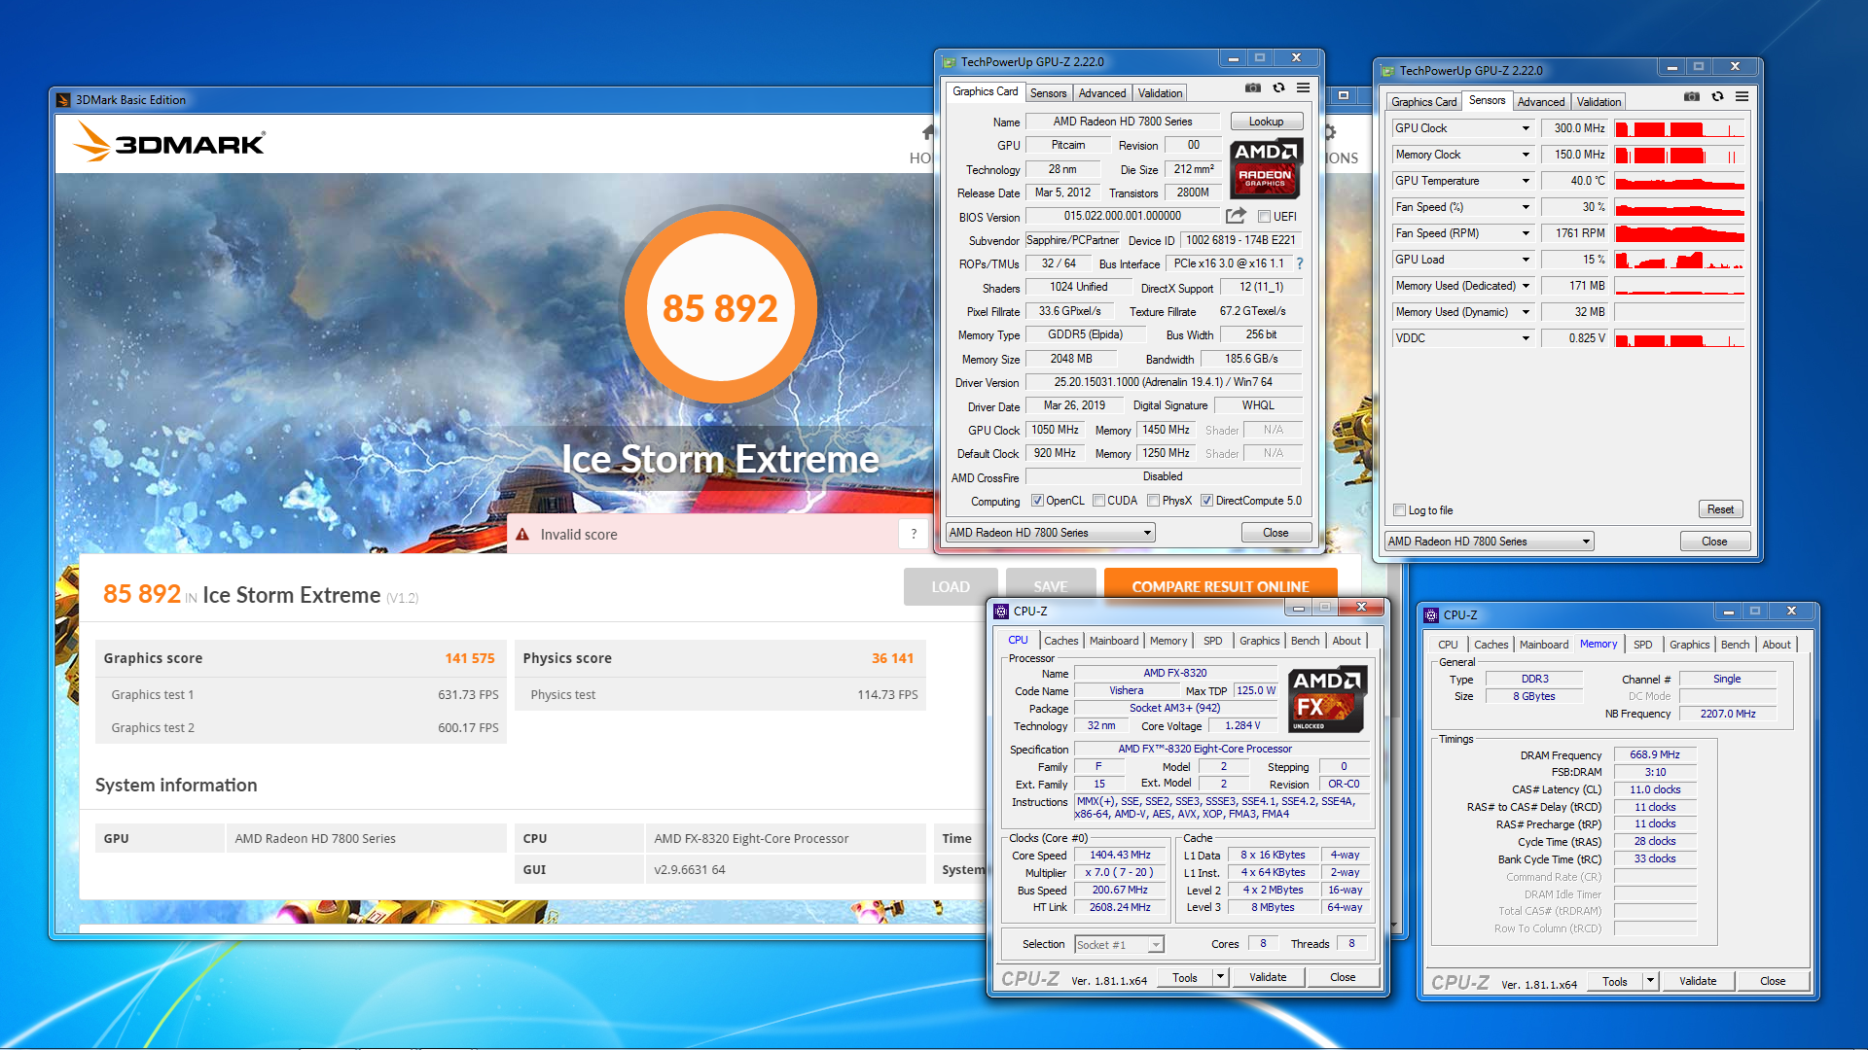Click the screenshot camera icon in left GPU-Z
Image resolution: width=1868 pixels, height=1050 pixels.
1253,88
